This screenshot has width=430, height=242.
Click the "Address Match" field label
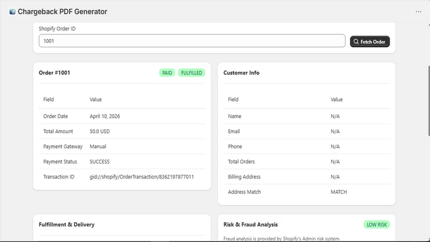pyautogui.click(x=245, y=192)
